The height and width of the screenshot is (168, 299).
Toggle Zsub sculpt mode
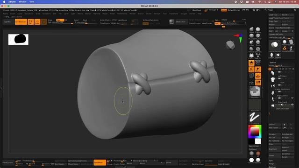coord(85,20)
